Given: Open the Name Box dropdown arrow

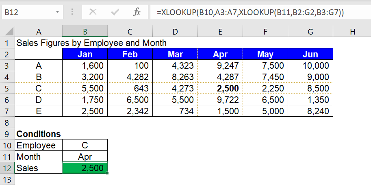Looking at the screenshot, I should 57,12.
